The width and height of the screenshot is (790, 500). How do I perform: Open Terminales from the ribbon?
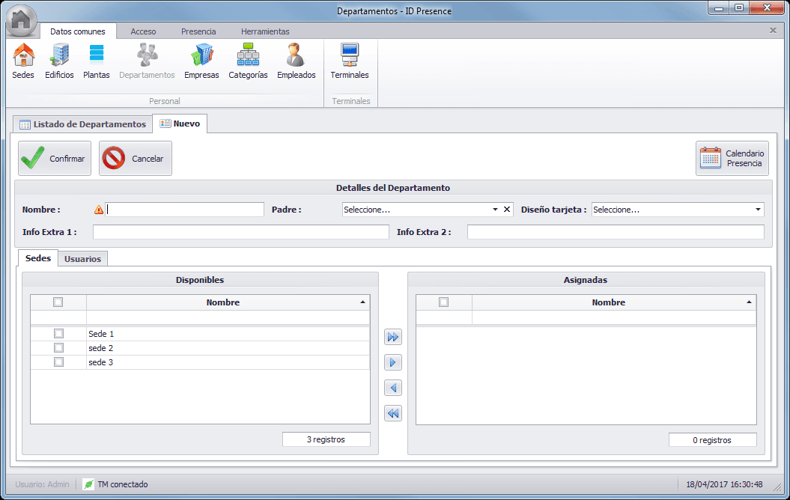pyautogui.click(x=350, y=61)
